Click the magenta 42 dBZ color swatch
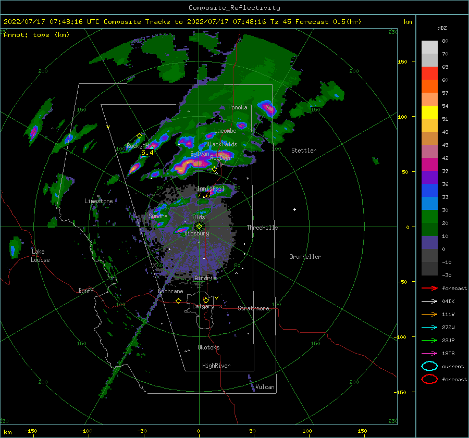 click(429, 165)
